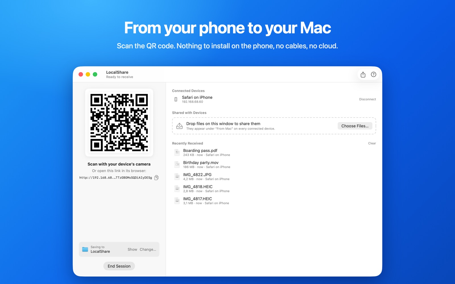This screenshot has width=455, height=284.
Task: Click the drop tray icon in share area
Action: (x=179, y=126)
